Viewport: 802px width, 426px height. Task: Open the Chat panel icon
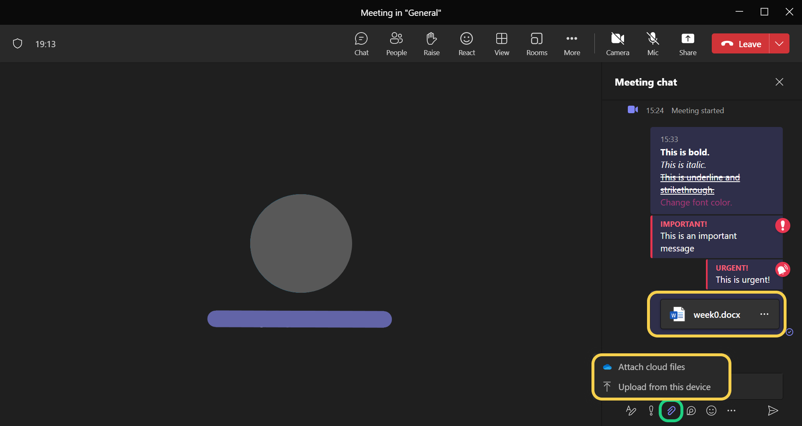[361, 43]
